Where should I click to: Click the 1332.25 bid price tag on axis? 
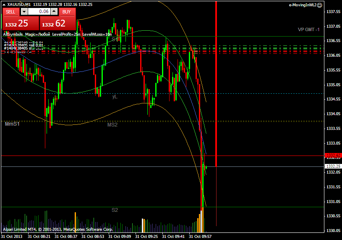point(332,166)
